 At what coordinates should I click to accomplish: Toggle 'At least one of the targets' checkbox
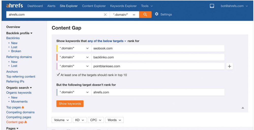click(58, 75)
